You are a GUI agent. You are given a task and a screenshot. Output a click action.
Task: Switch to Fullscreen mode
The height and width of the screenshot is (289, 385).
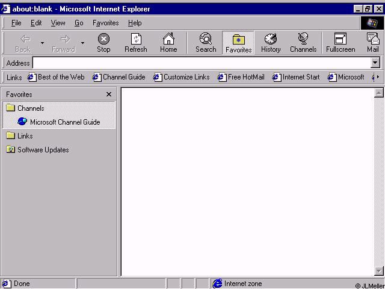(x=340, y=43)
